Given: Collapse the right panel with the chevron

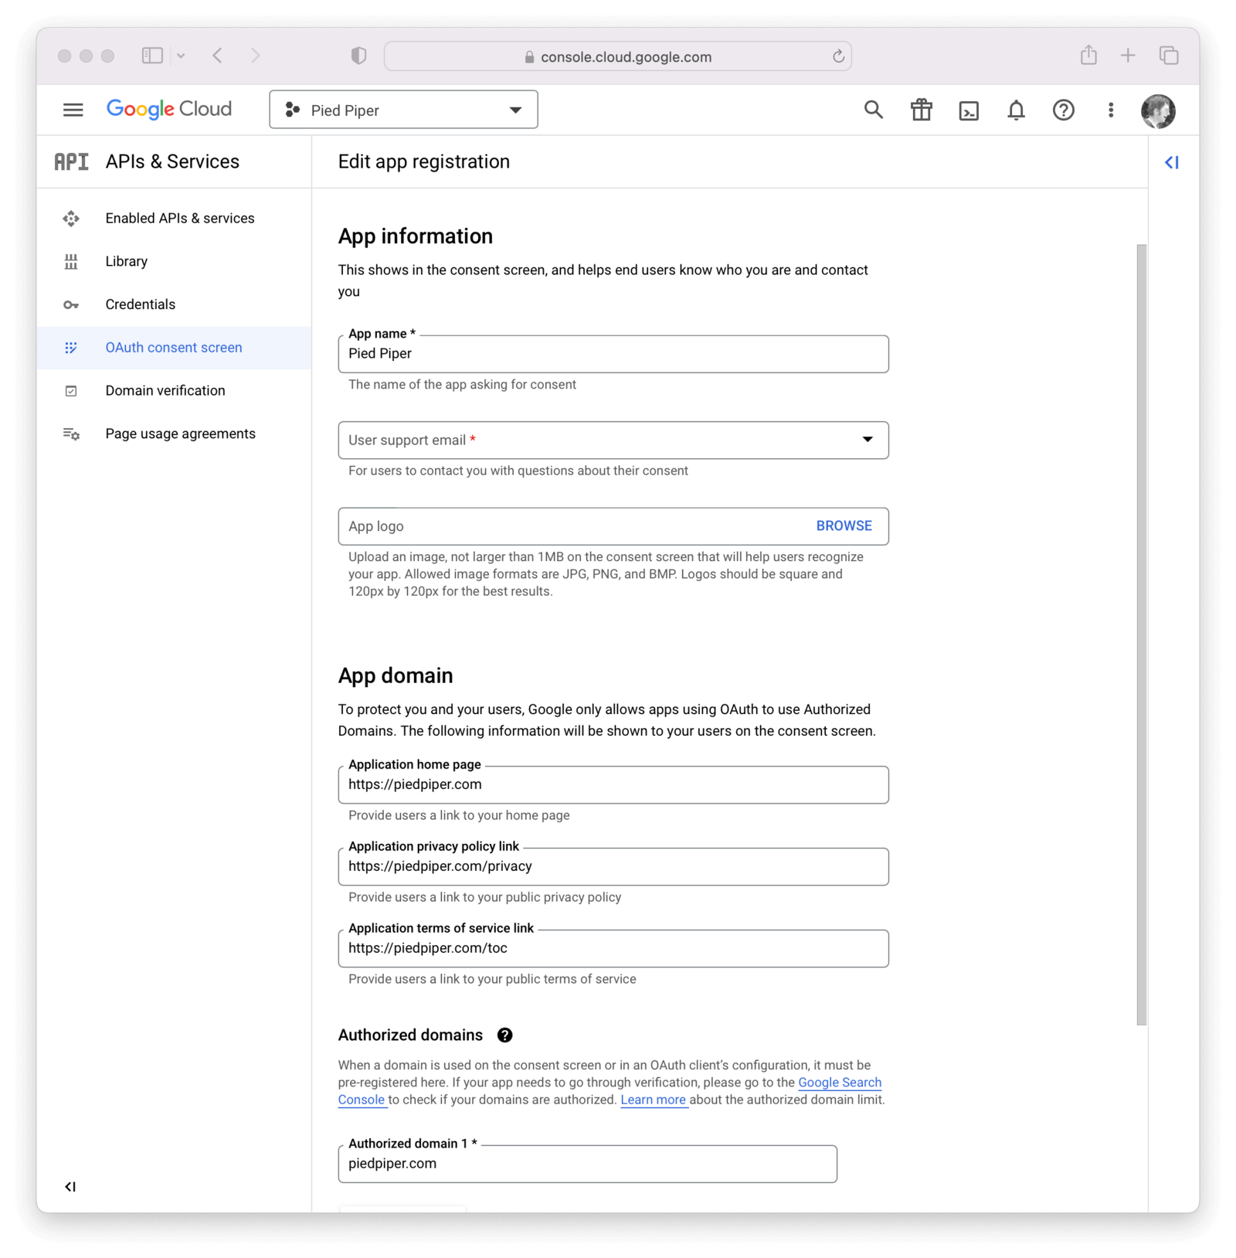Looking at the screenshot, I should (1172, 161).
